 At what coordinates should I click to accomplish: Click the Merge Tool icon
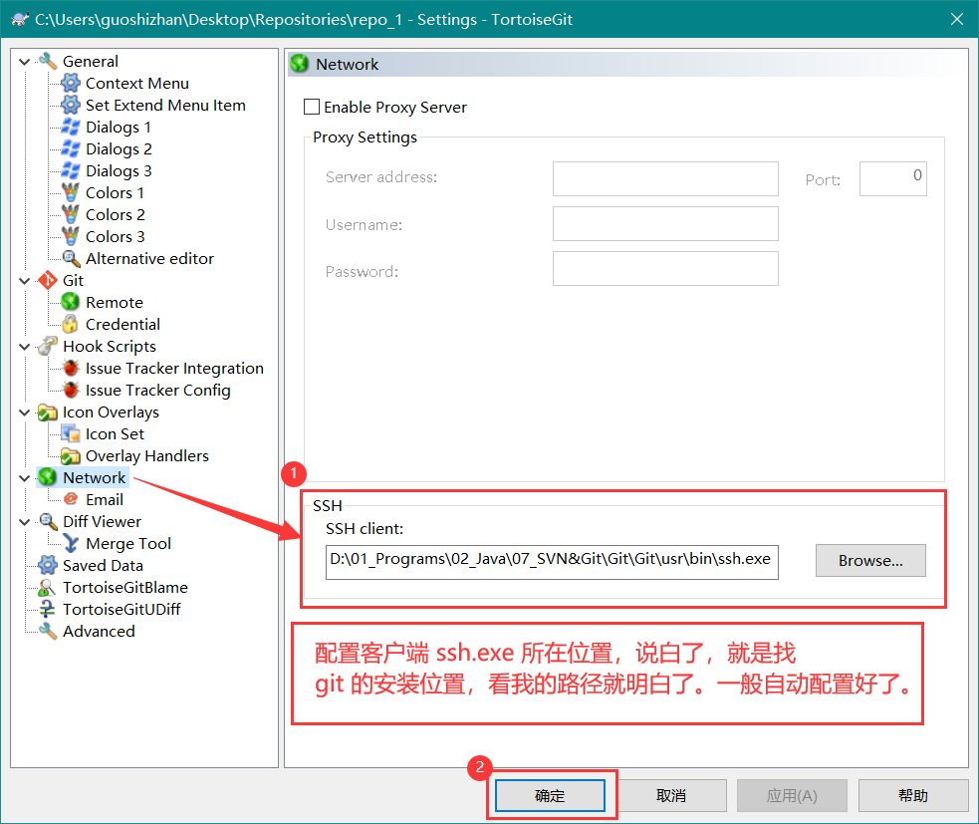click(71, 543)
